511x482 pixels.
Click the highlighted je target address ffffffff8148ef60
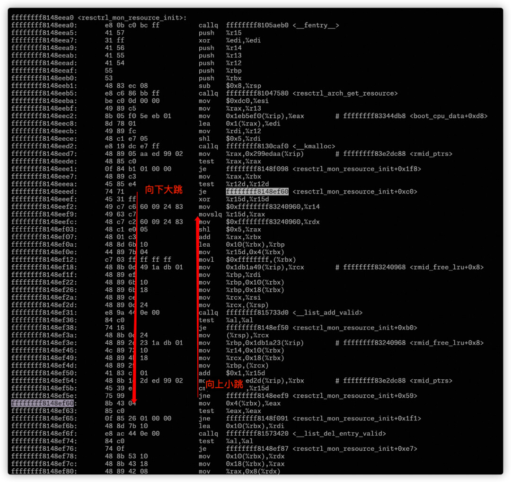coord(257,192)
